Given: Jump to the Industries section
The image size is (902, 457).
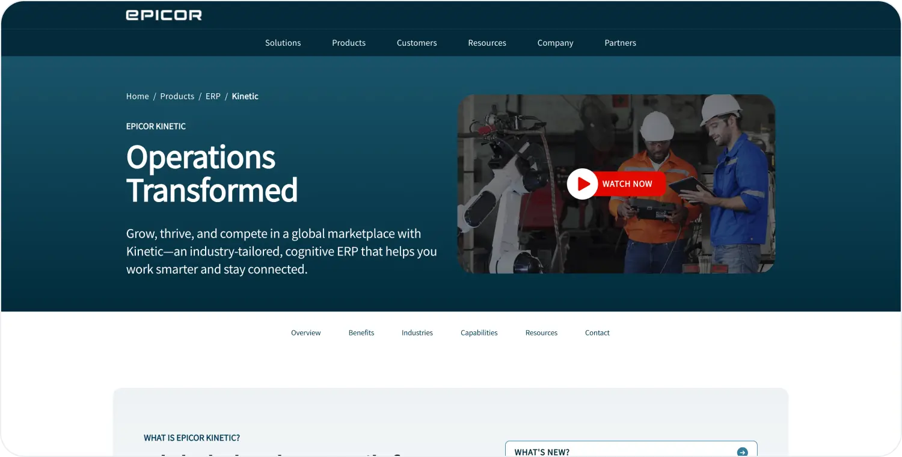Looking at the screenshot, I should point(417,333).
